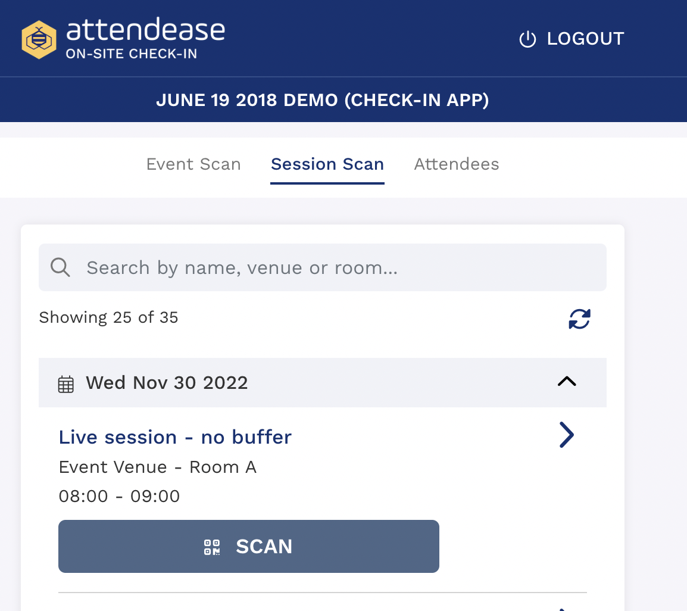Click the power icon beside LOGOUT
The image size is (687, 611).
[x=527, y=38]
